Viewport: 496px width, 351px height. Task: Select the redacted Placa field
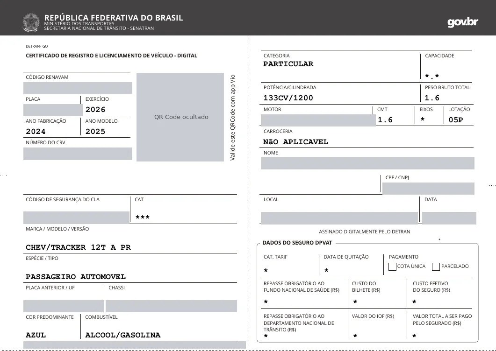tap(53, 110)
